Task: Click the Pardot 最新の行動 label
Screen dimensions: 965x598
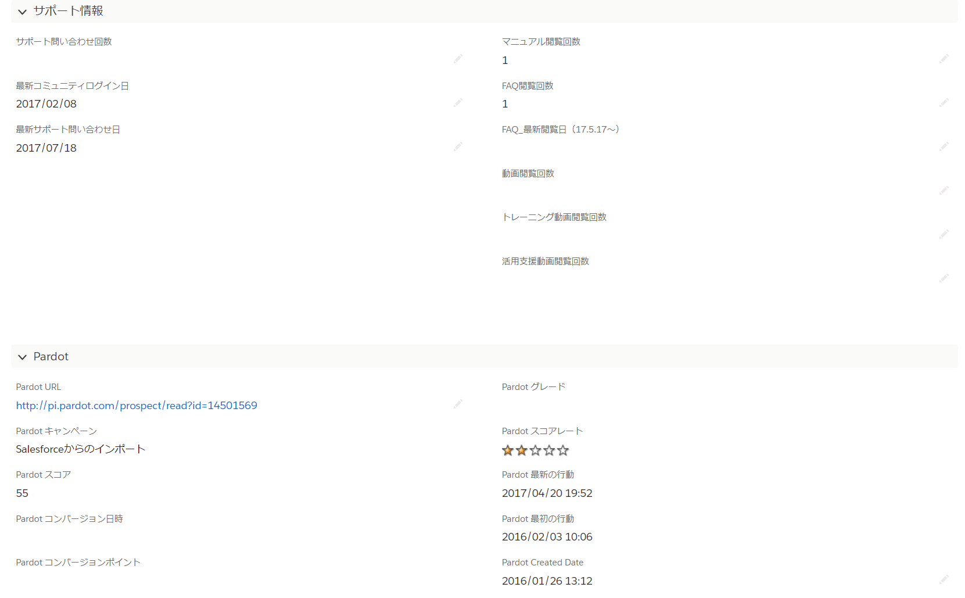Action: [538, 475]
